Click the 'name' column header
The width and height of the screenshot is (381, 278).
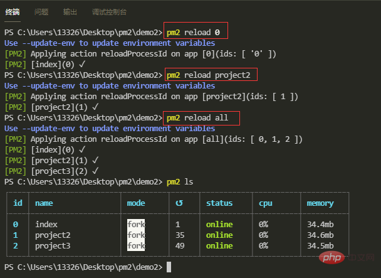click(44, 203)
